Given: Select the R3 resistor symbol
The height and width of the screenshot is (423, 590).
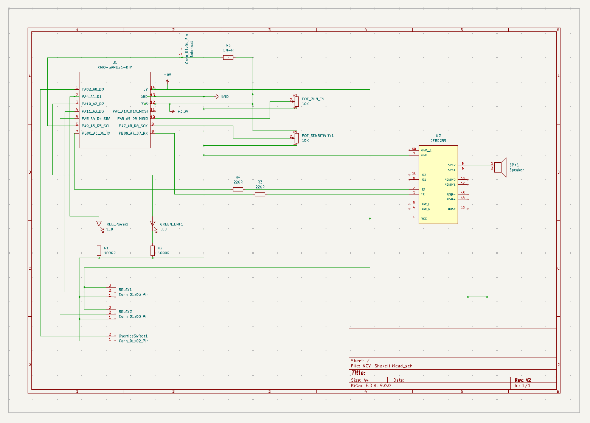Looking at the screenshot, I should (260, 194).
